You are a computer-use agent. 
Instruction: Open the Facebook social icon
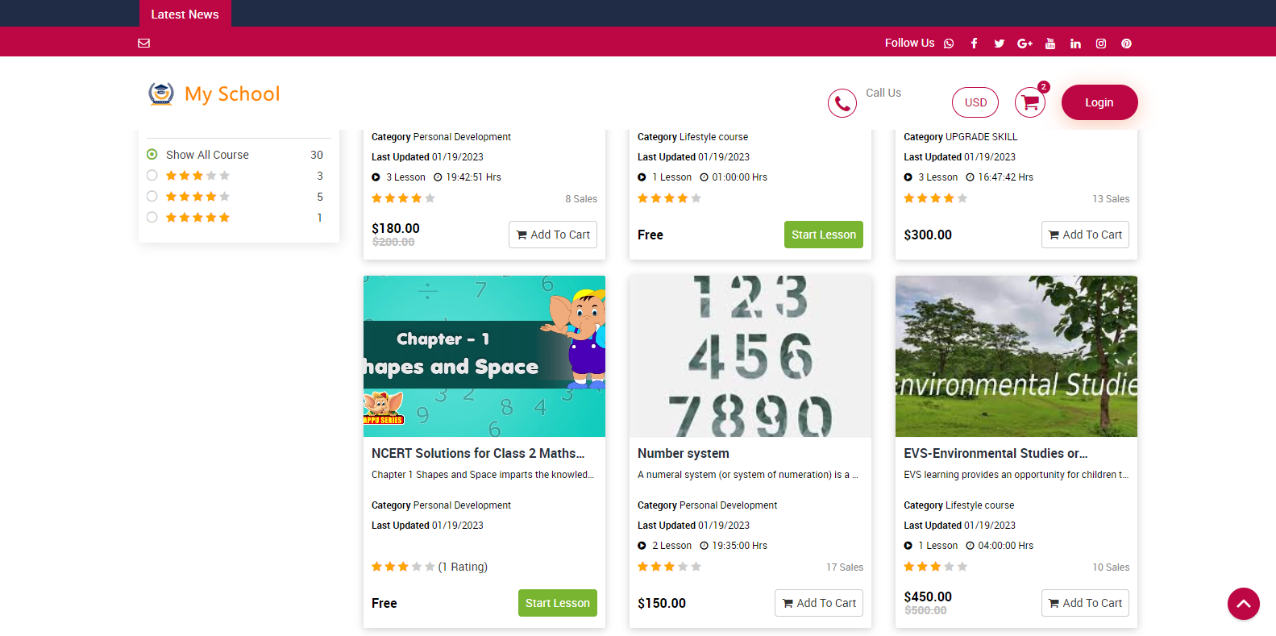click(x=974, y=44)
